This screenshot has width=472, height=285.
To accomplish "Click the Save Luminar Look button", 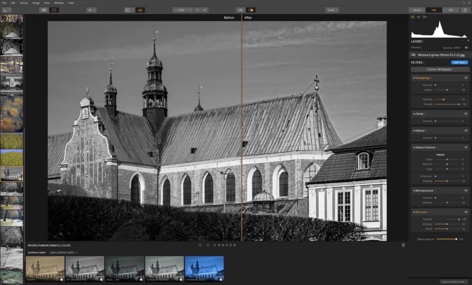I will click(x=454, y=281).
